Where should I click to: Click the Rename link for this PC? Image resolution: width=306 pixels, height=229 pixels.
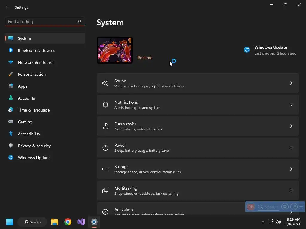145,58
